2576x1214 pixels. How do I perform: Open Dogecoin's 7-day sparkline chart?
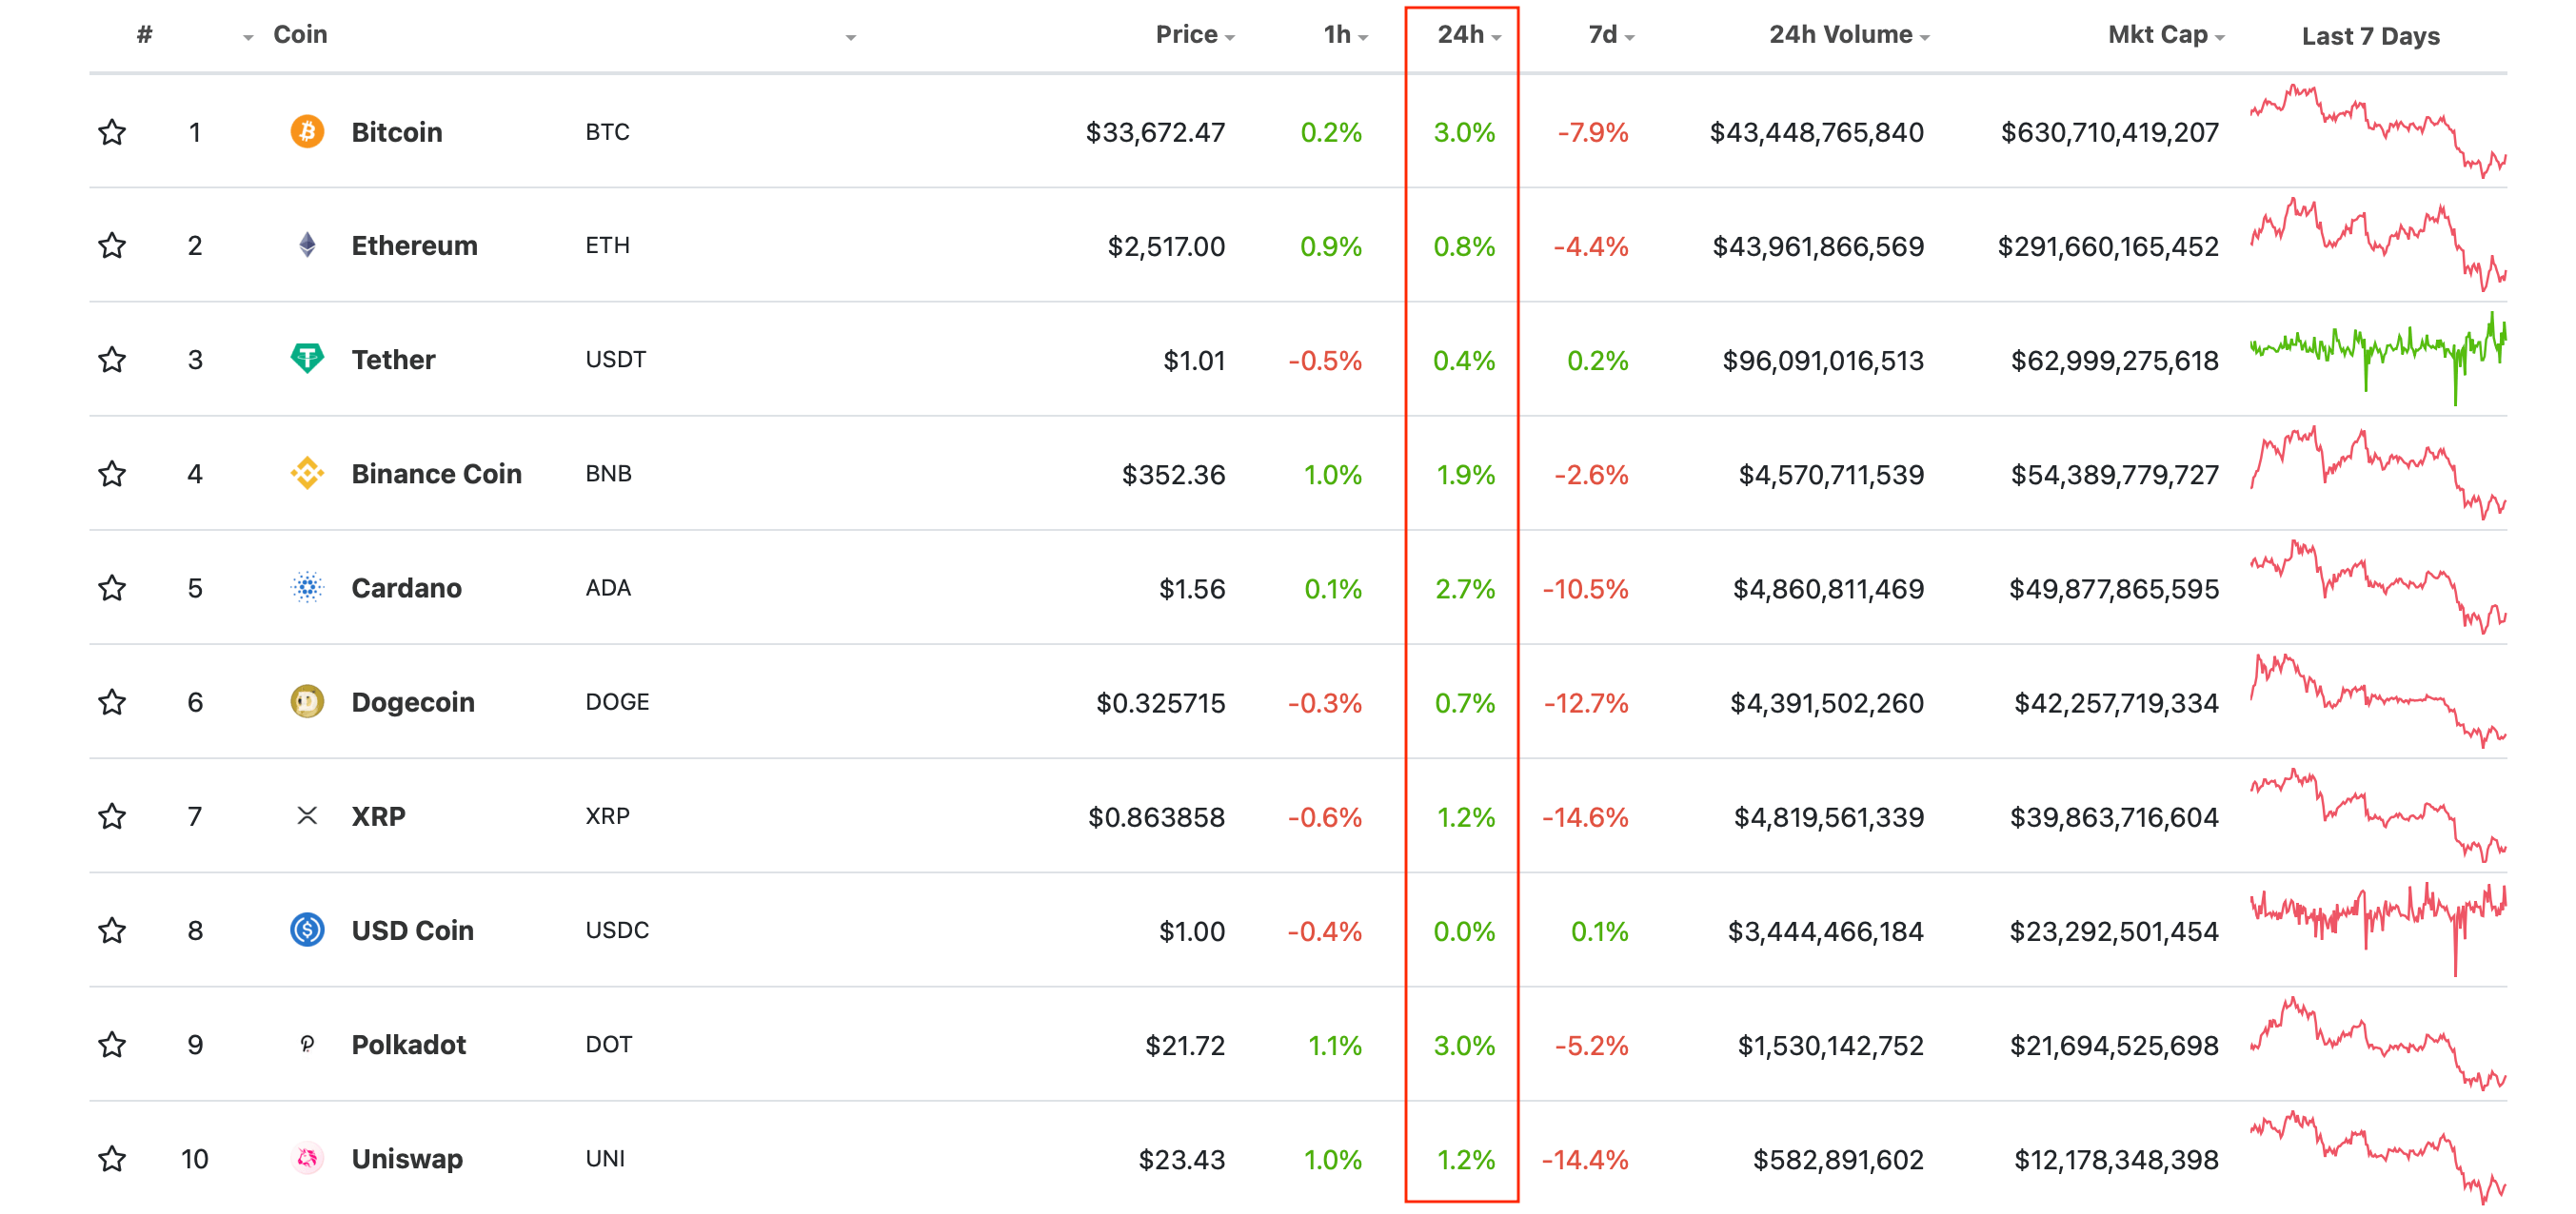2378,702
